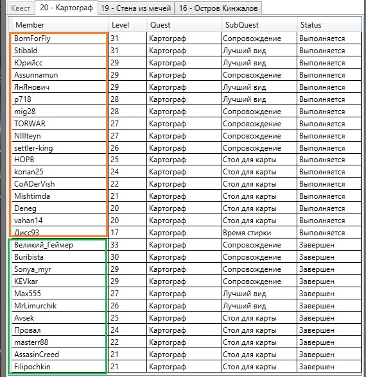
Task: Sort by Status column header
Action: click(329, 24)
